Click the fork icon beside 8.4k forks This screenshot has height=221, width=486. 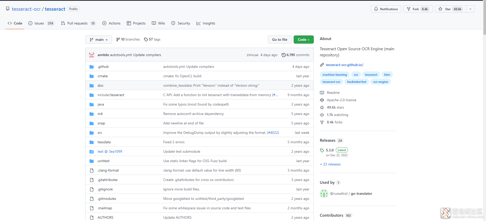322,122
